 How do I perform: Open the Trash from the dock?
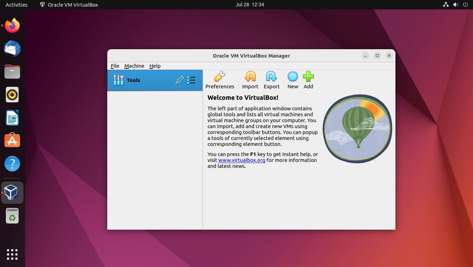click(12, 216)
